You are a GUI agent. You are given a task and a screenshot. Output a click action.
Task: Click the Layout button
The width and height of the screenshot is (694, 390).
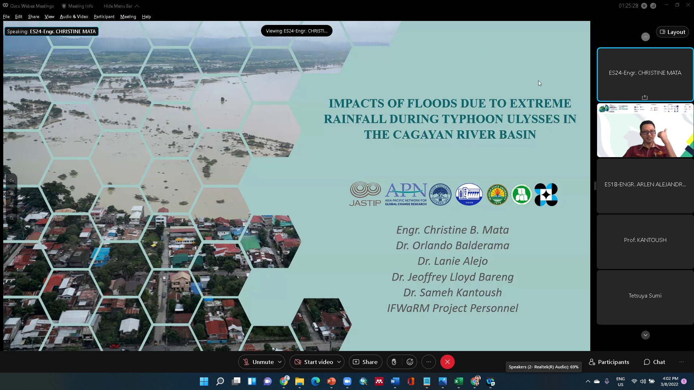click(x=672, y=32)
